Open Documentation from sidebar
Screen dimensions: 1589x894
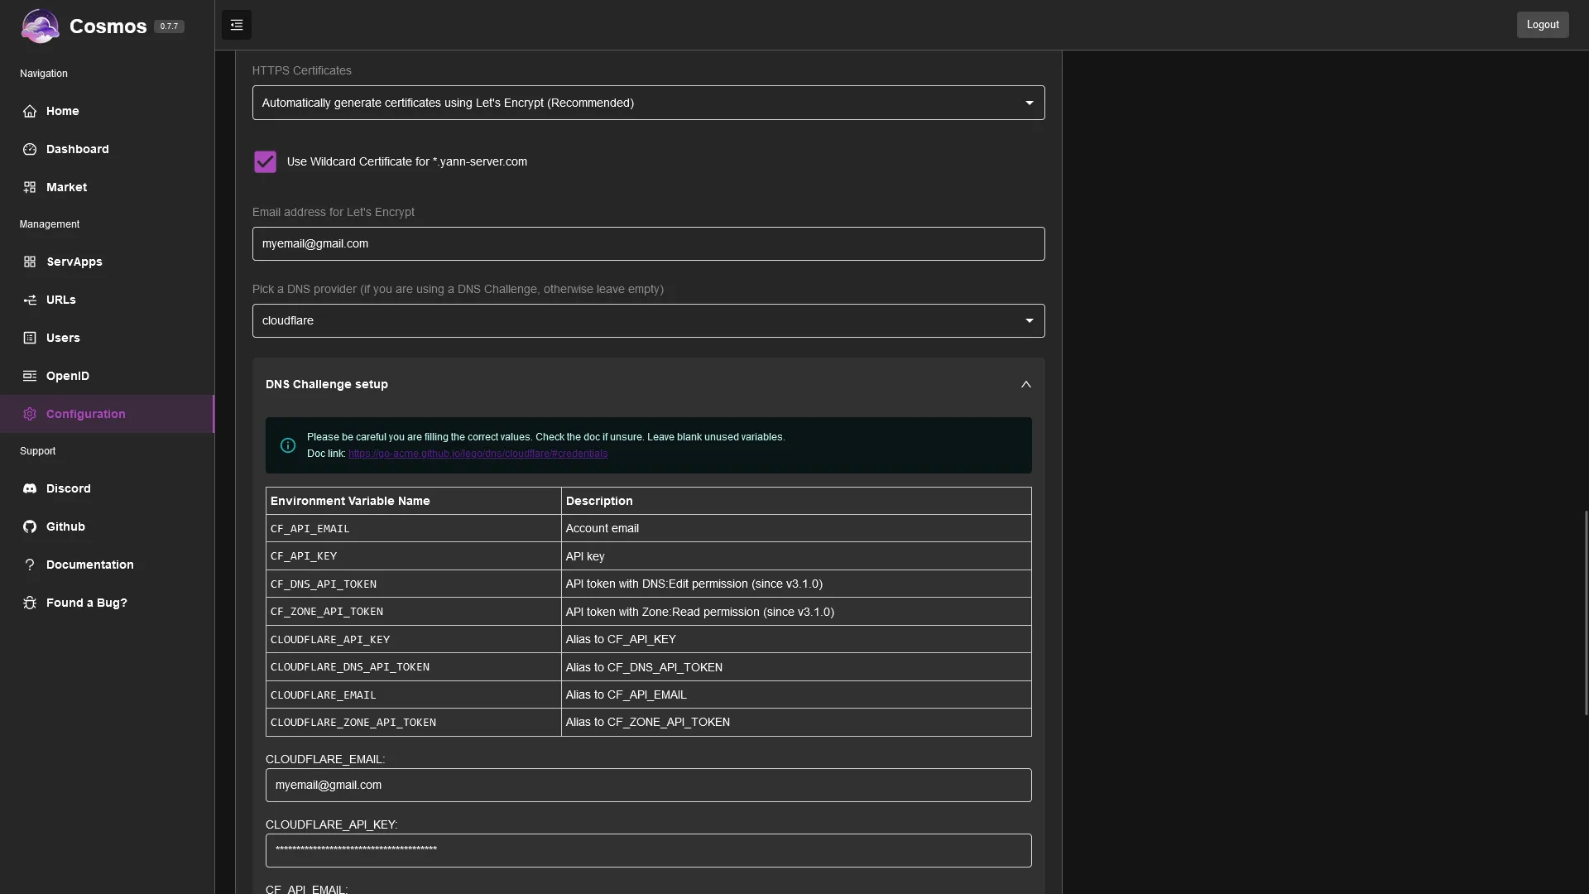tap(107, 565)
